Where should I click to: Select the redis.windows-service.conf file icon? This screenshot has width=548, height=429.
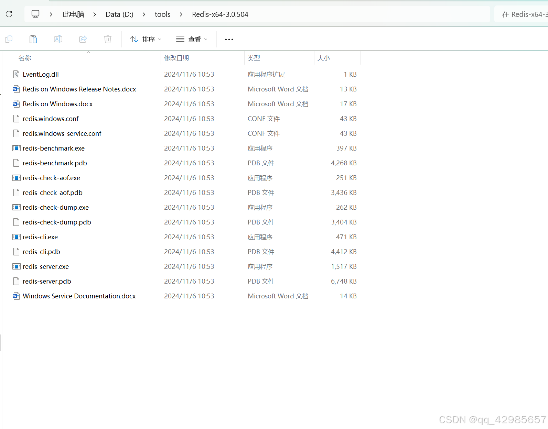(16, 133)
